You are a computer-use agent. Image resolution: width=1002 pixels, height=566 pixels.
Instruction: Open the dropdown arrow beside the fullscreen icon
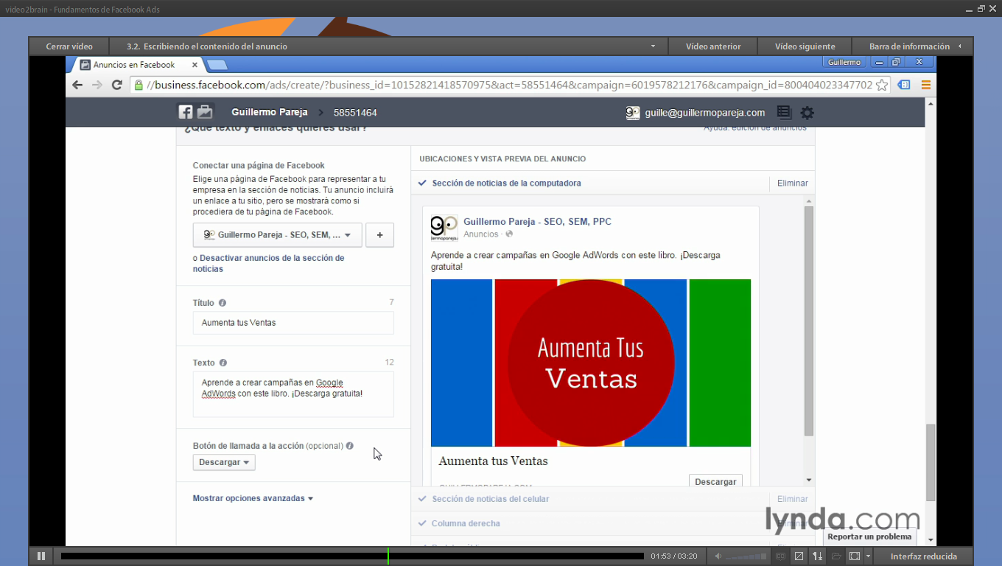(868, 556)
